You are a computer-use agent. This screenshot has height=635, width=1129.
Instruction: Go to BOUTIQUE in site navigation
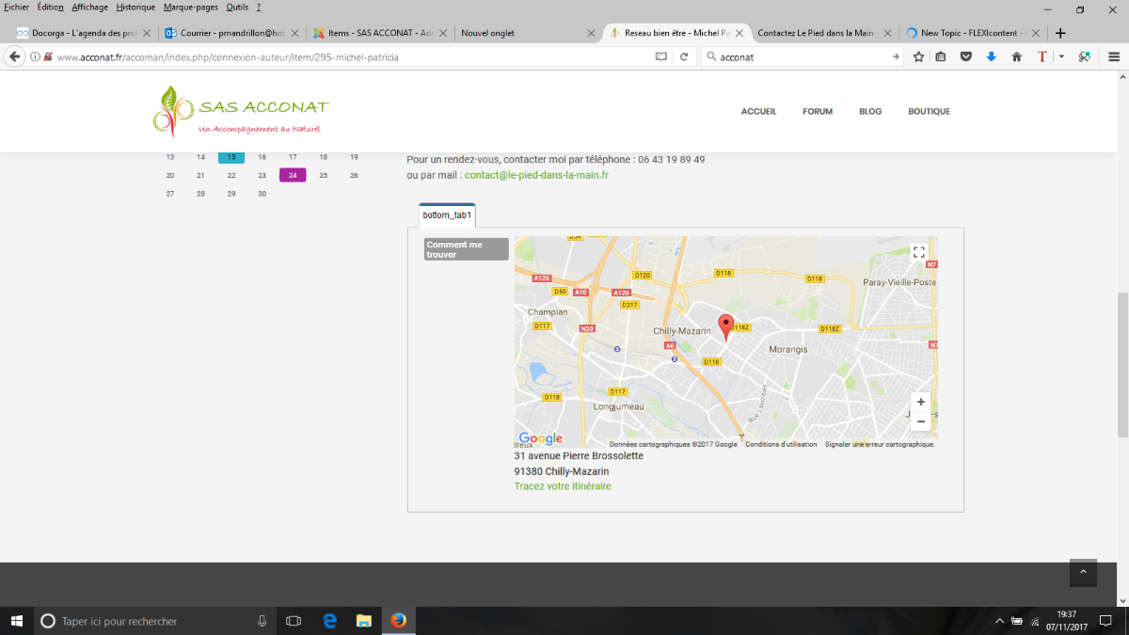pyautogui.click(x=929, y=111)
